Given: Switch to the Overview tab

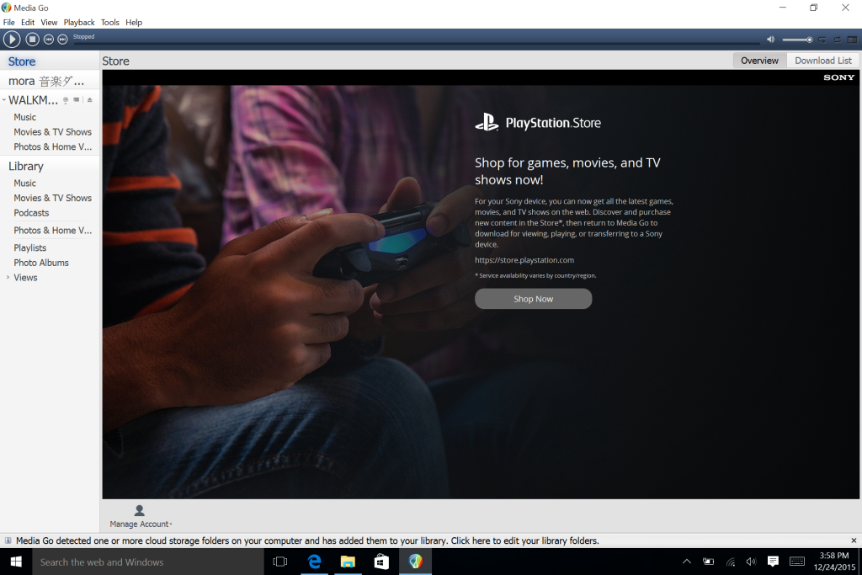Looking at the screenshot, I should pos(759,61).
